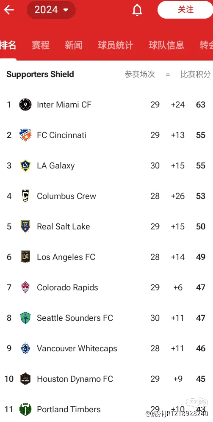Tap the back arrow icon

coord(9,10)
